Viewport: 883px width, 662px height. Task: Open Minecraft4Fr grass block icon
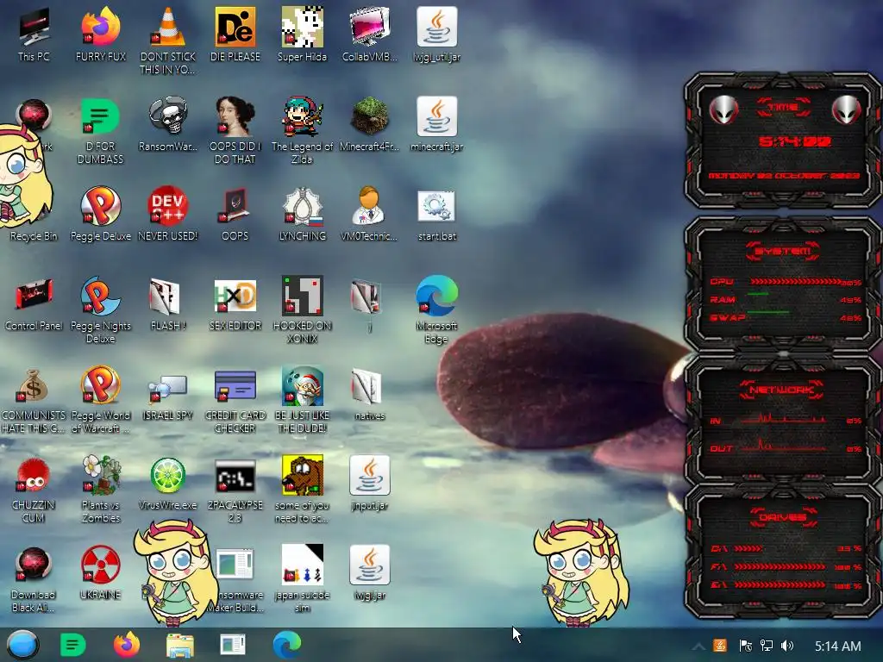point(369,124)
